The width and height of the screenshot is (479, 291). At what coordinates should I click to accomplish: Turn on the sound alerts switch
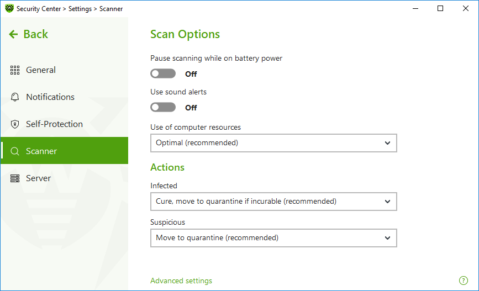coord(163,107)
